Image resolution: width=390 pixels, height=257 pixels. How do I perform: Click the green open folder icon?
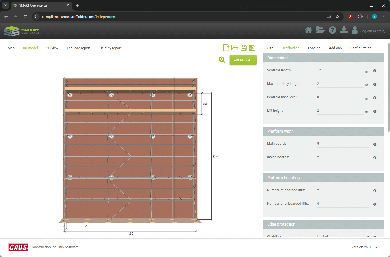click(235, 48)
